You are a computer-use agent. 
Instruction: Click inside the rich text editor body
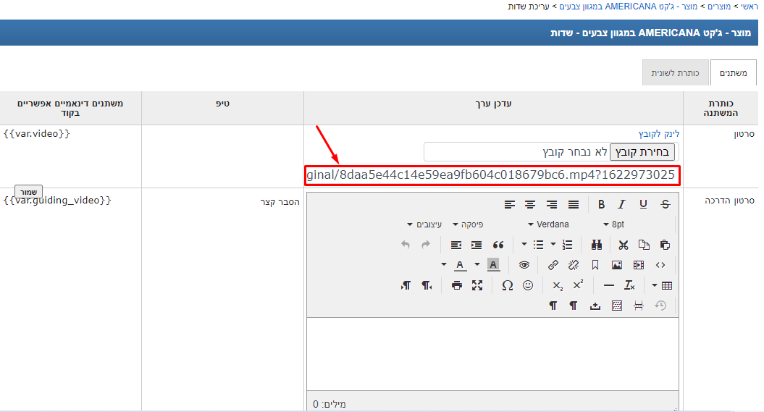(x=492, y=353)
